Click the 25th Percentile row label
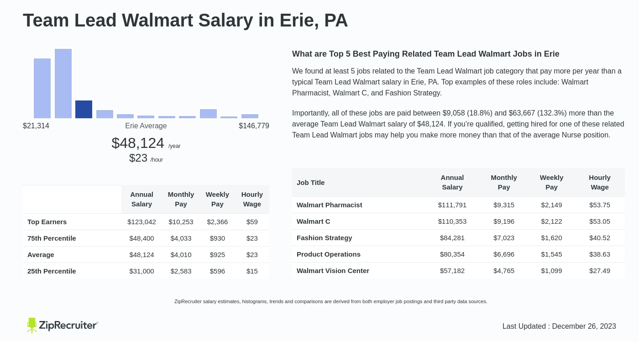639x342 pixels. [52, 271]
